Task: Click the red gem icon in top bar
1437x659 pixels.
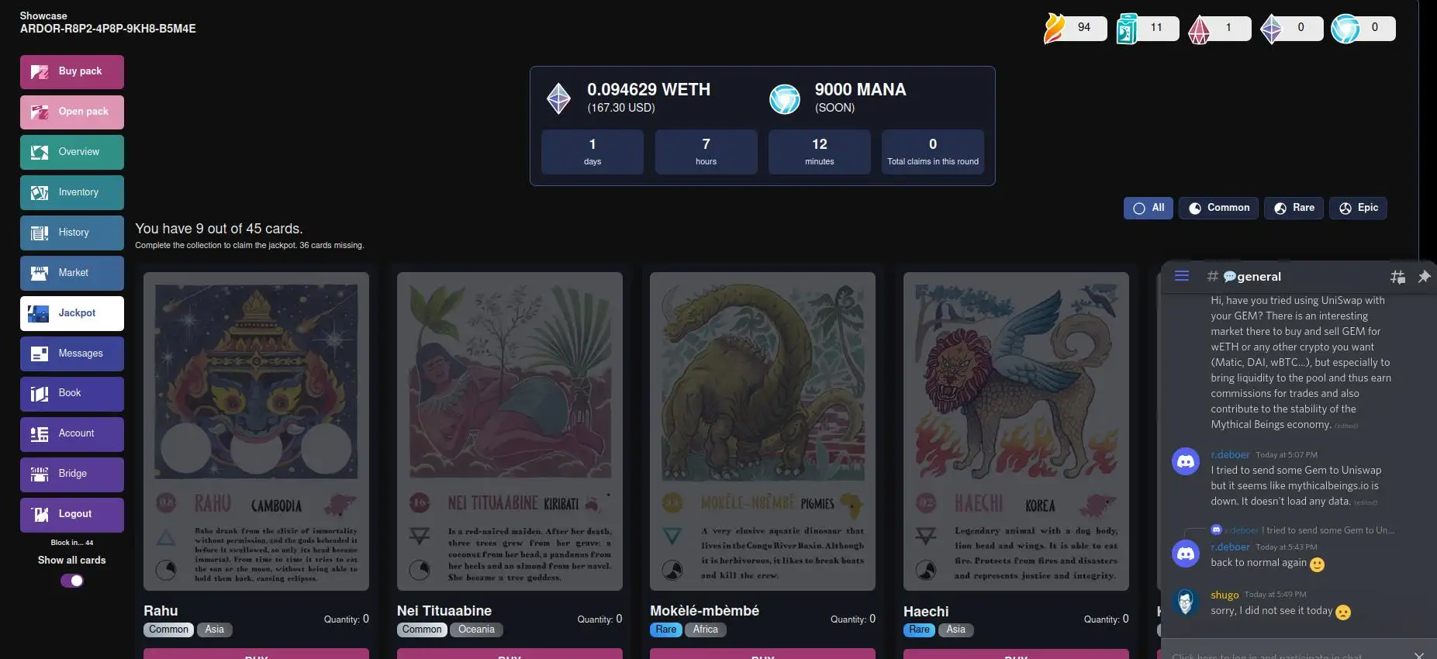Action: 1199,29
